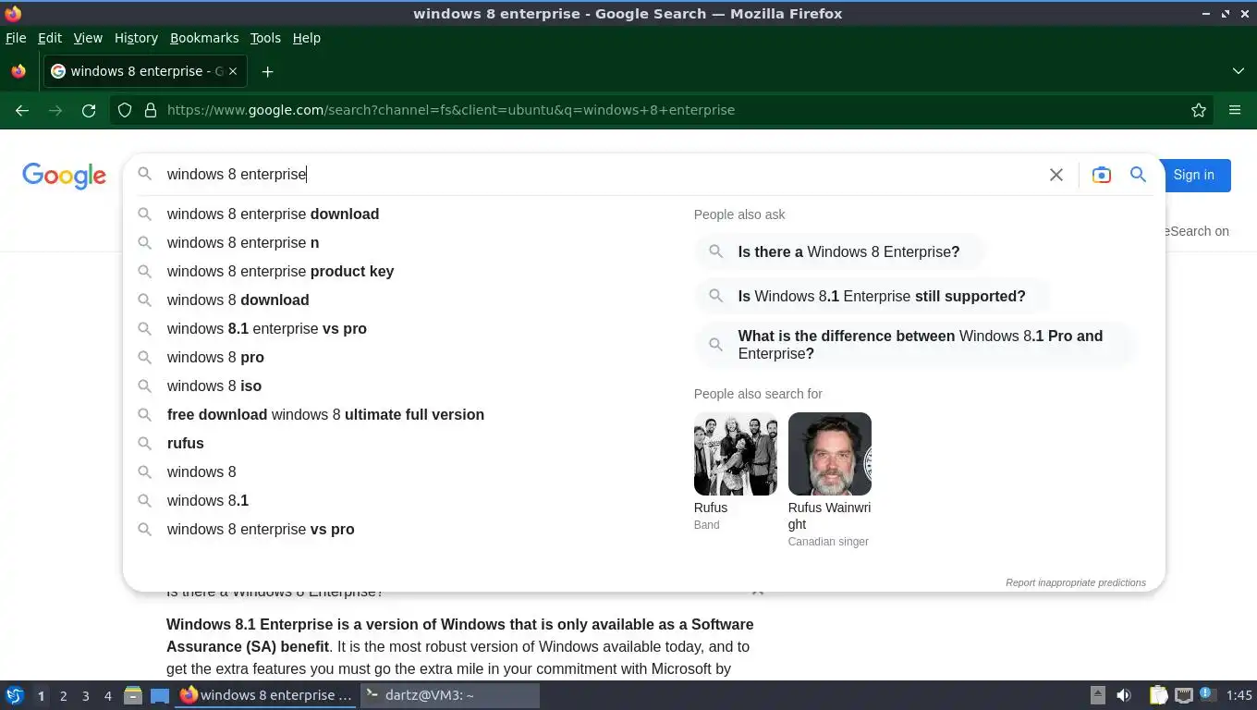Show site info via the address bar padlock
The width and height of the screenshot is (1257, 710).
[x=151, y=110]
